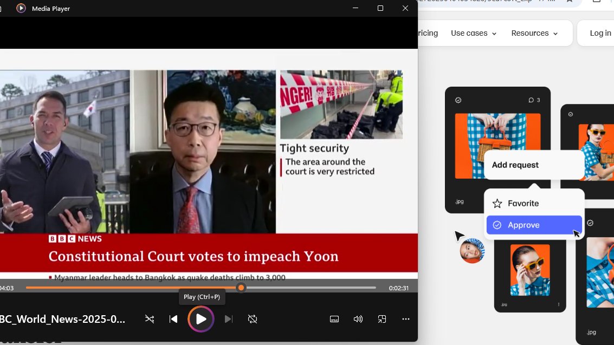Click the Log in button
Viewport: 614px width, 345px height.
pos(600,33)
